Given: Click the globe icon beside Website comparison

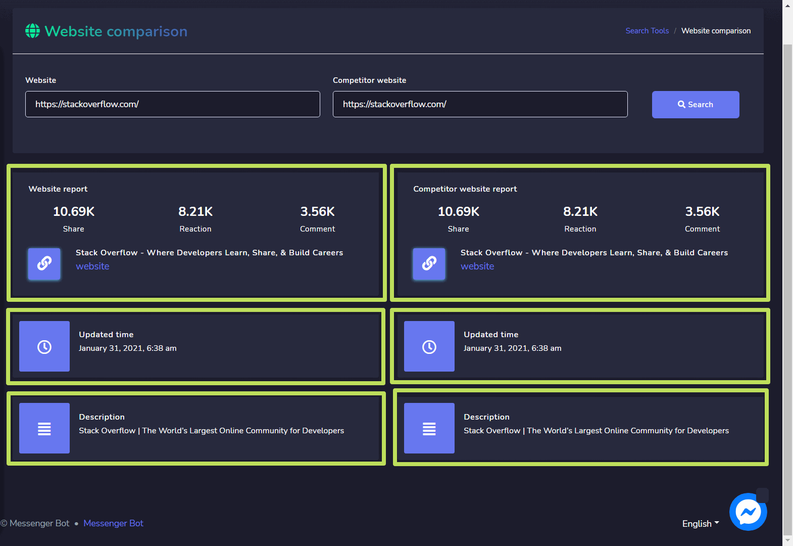Looking at the screenshot, I should tap(32, 31).
